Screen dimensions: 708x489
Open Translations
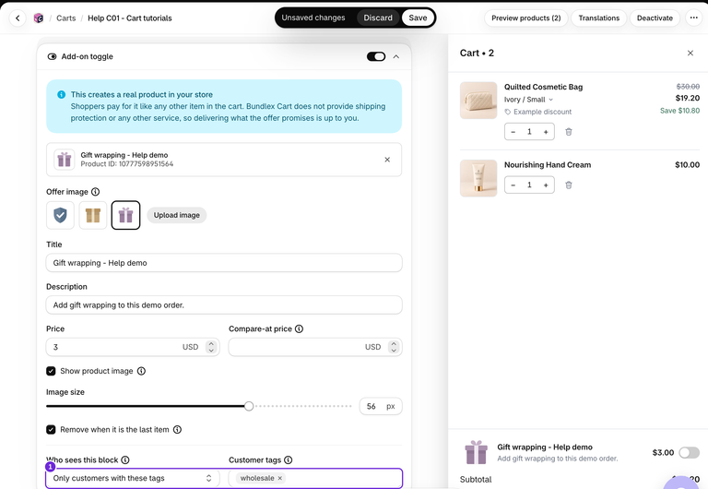pos(598,18)
